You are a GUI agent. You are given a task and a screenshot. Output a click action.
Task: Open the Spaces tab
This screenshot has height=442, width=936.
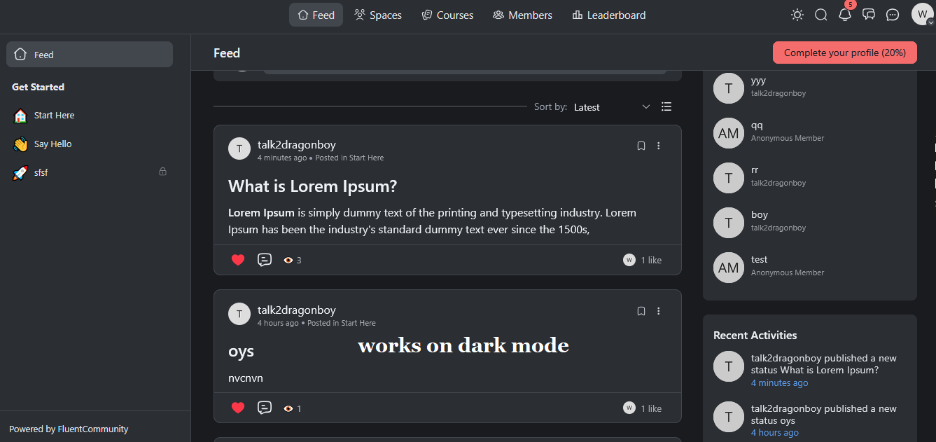(378, 15)
